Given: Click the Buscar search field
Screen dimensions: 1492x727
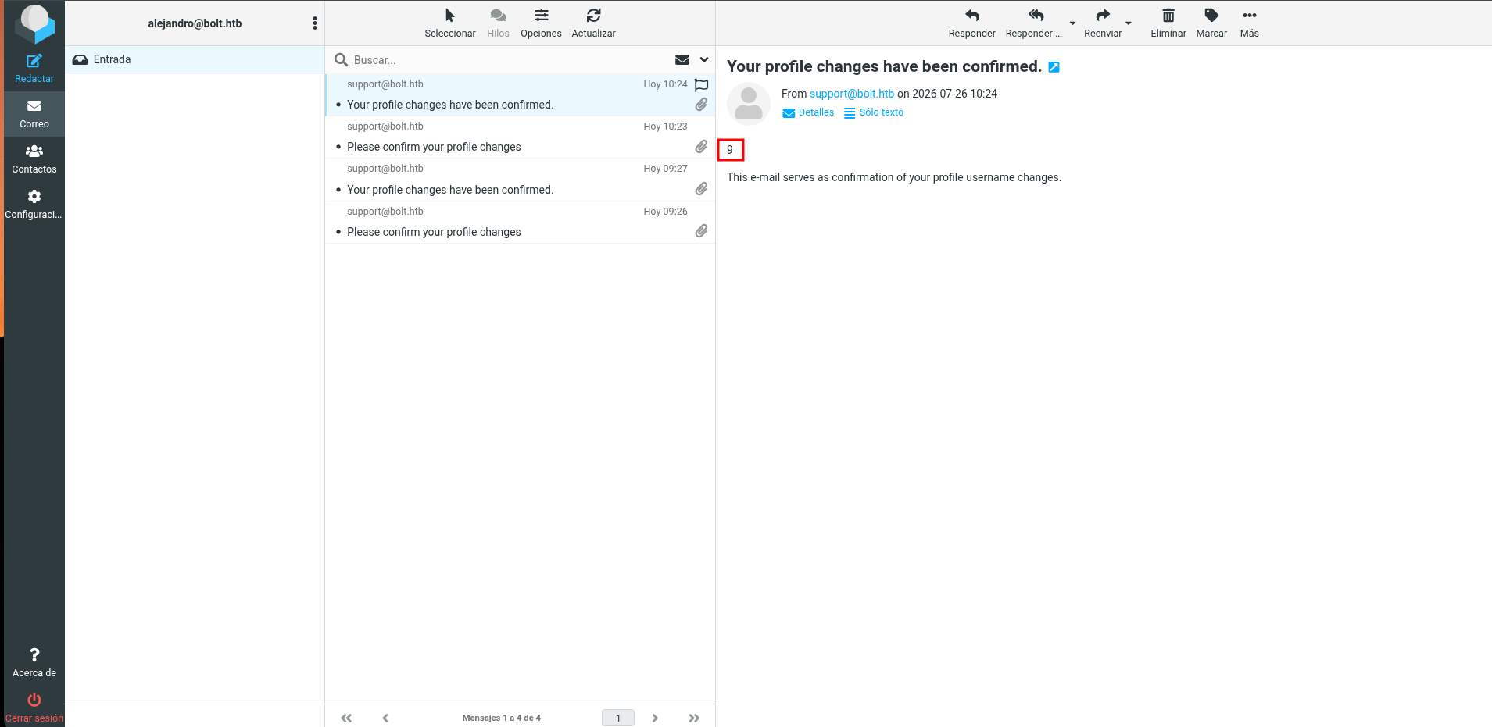Looking at the screenshot, I should coord(508,60).
